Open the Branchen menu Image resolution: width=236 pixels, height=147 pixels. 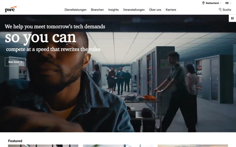[x=97, y=10]
